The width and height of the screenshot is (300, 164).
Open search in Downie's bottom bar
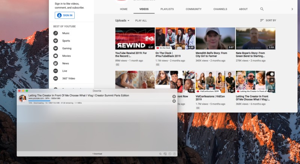pos(160,154)
